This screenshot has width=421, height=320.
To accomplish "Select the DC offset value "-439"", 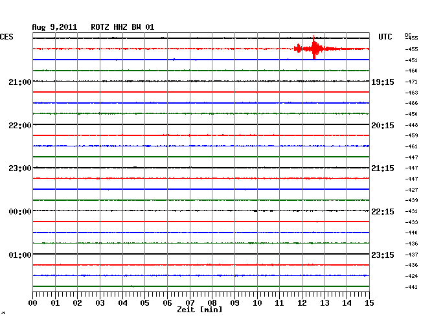I will [x=411, y=200].
